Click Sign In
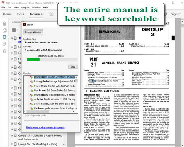The height and width of the screenshot is (147, 184). [x=176, y=14]
